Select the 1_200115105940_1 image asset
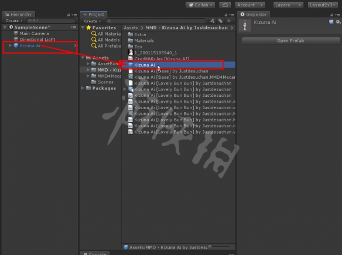 click(x=152, y=53)
